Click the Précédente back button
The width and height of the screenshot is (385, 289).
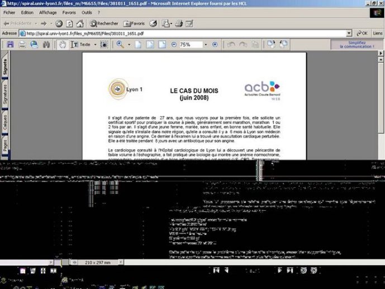[x=18, y=23]
